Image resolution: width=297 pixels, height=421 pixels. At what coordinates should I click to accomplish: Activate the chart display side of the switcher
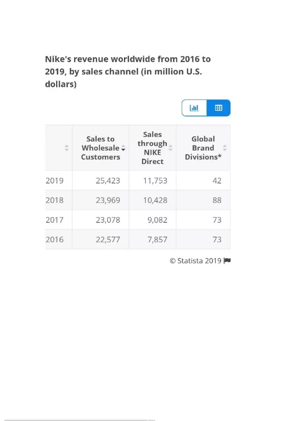[194, 108]
